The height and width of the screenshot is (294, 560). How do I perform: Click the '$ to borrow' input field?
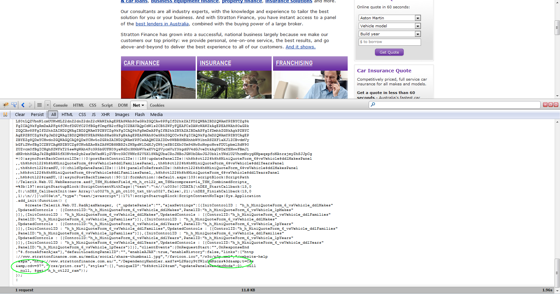pyautogui.click(x=390, y=42)
